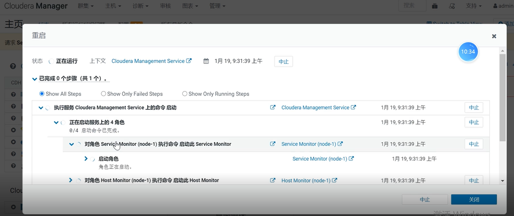
Task: Abort the 正在启动服务上的 4 角色 step
Action: (x=474, y=122)
